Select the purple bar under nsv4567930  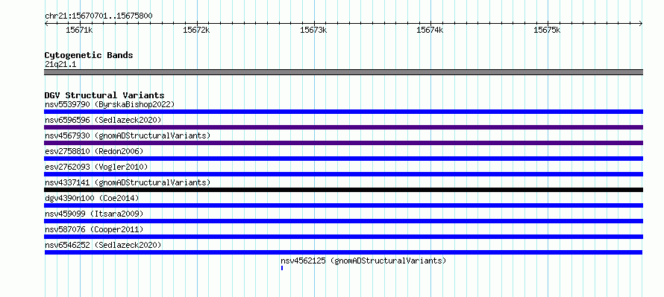point(343,143)
